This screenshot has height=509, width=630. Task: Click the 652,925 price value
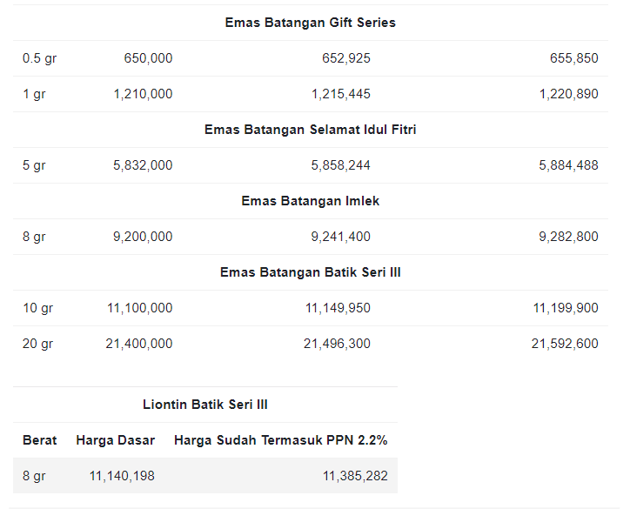(346, 58)
